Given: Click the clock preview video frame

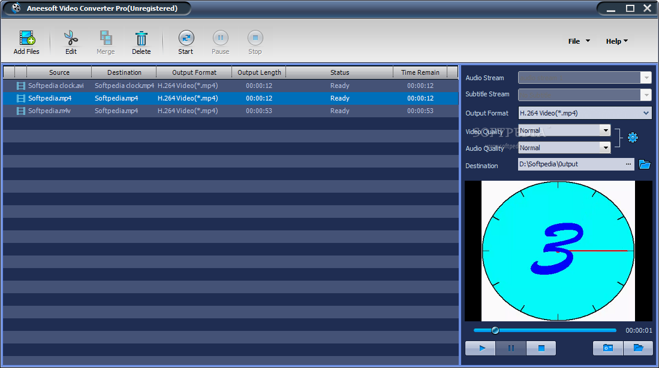Looking at the screenshot, I should 558,251.
